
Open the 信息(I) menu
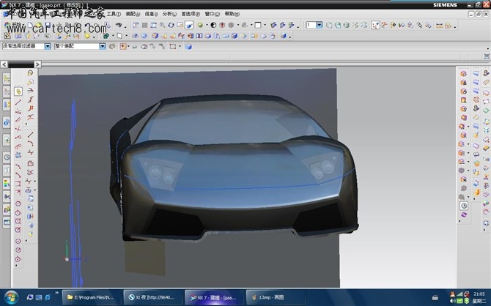[x=151, y=14]
